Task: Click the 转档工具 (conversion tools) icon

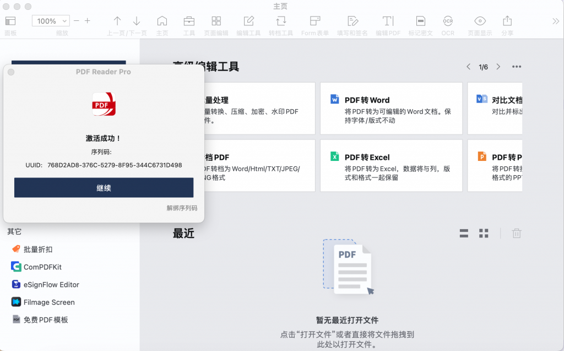Action: 281,22
